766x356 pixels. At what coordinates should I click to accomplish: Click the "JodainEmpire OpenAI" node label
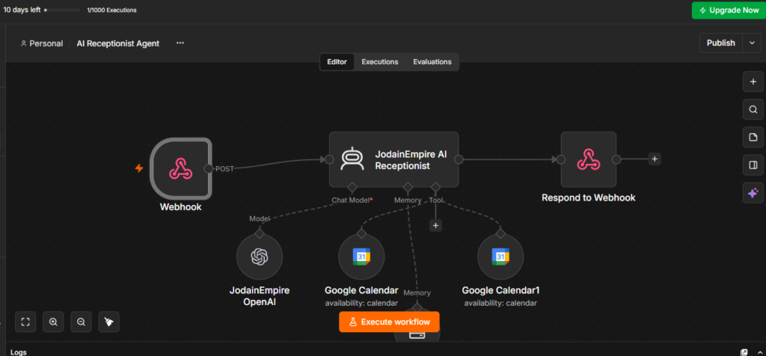point(260,296)
